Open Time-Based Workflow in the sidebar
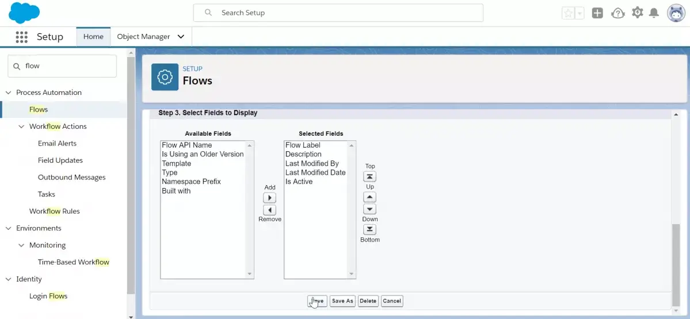690x319 pixels. tap(74, 262)
